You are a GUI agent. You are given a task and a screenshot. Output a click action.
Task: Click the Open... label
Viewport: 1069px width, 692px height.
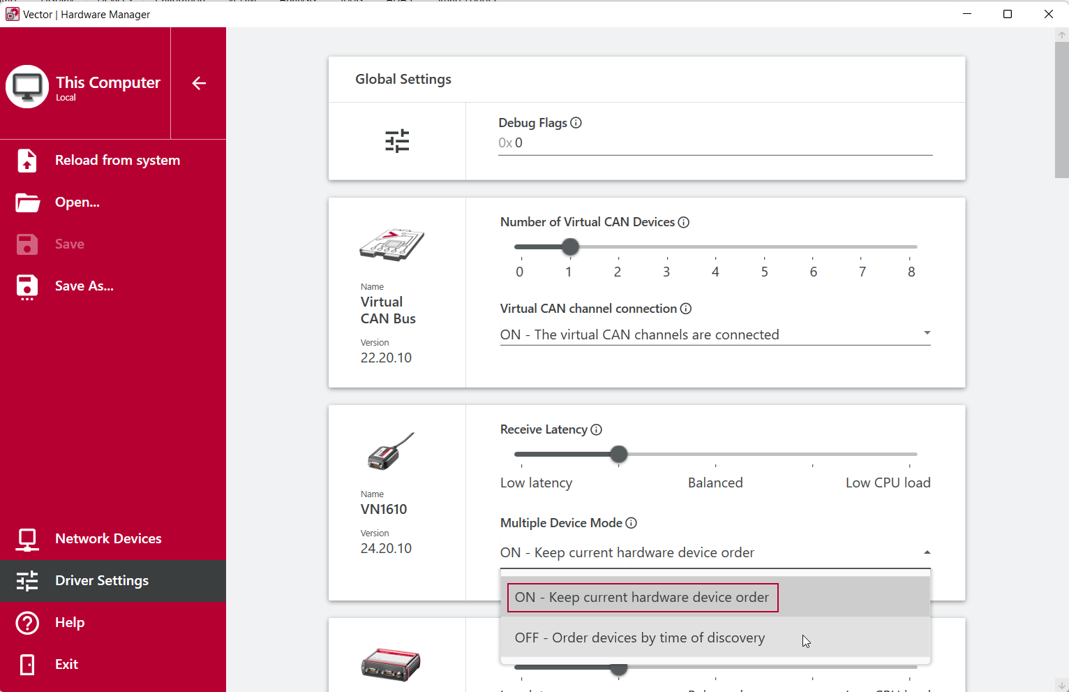point(77,202)
